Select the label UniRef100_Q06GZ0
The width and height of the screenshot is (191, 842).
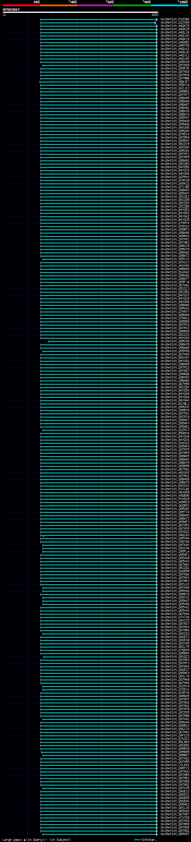(175, 443)
